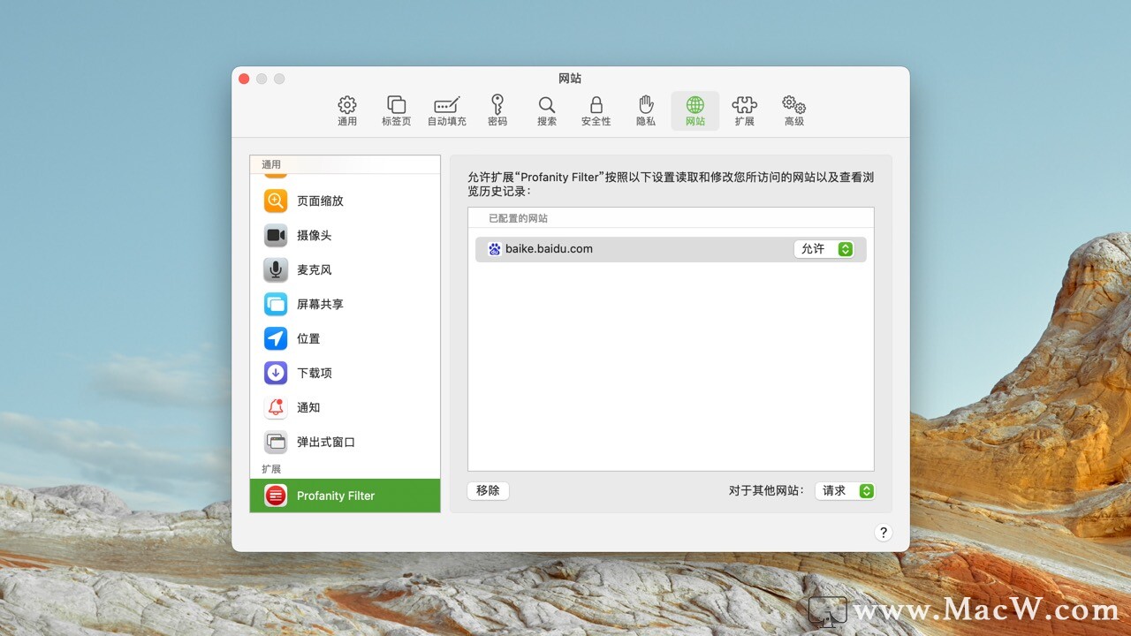Open the 允许 dropdown for baike.baidu.com
Image resolution: width=1131 pixels, height=636 pixels.
tap(824, 249)
